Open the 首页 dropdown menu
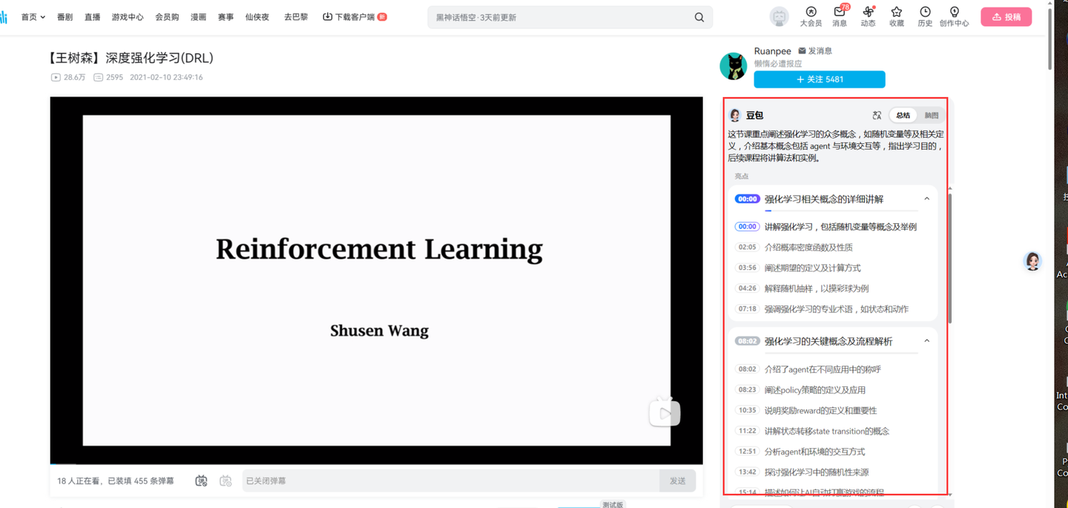1068x508 pixels. (33, 17)
